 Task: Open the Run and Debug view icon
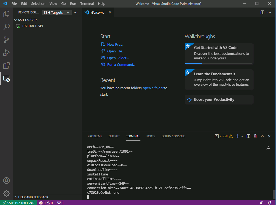(x=6, y=53)
